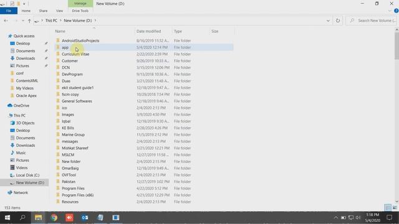This screenshot has height=224, width=399.
Task: Switch to the Home ribbon tab
Action: [x=26, y=11]
